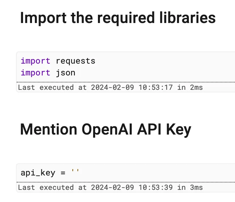Viewport: 235px width, 202px height.
Task: Click the date 2024-02-09 under the import cell
Action: click(113, 87)
